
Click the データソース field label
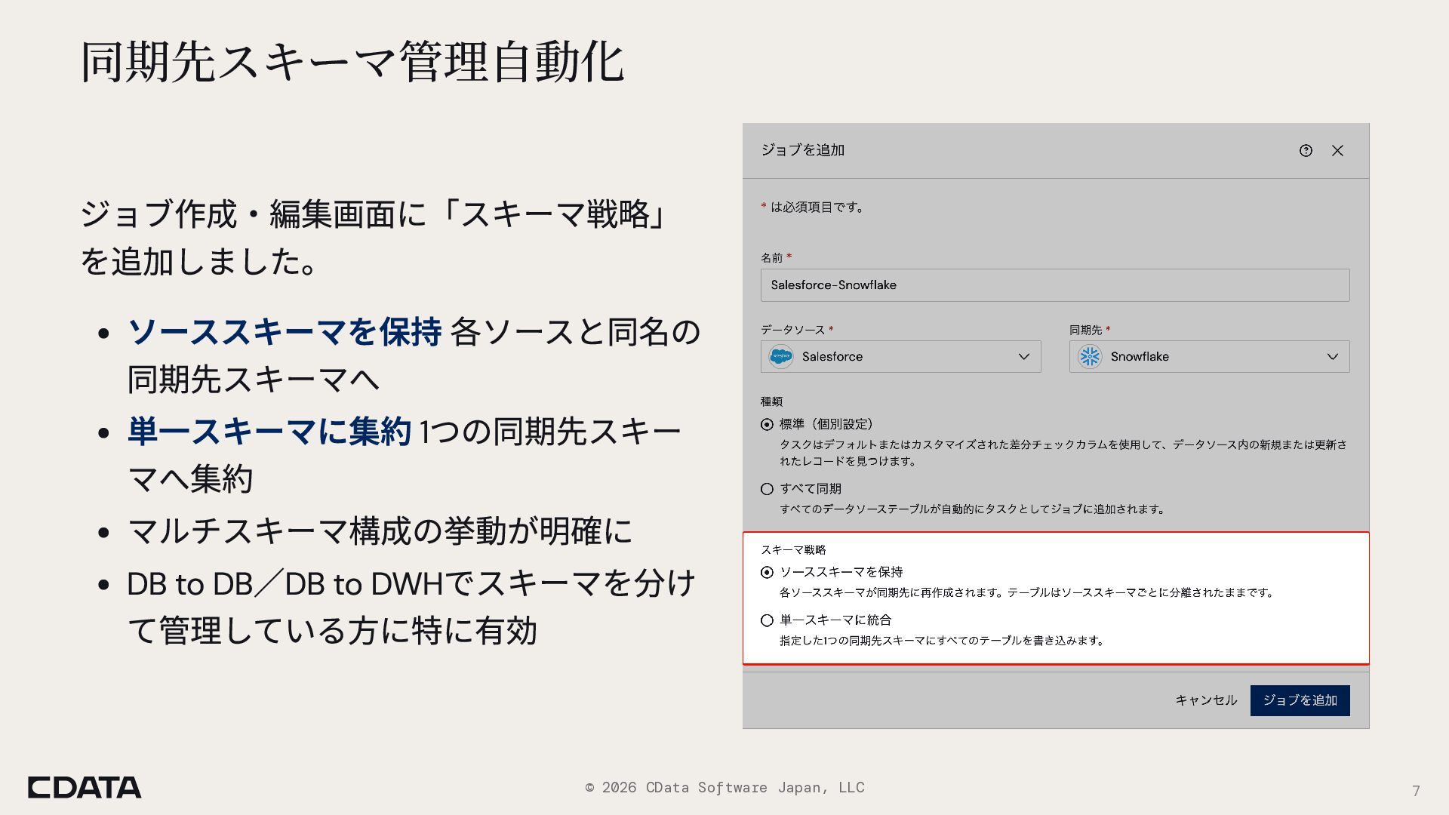pos(792,330)
